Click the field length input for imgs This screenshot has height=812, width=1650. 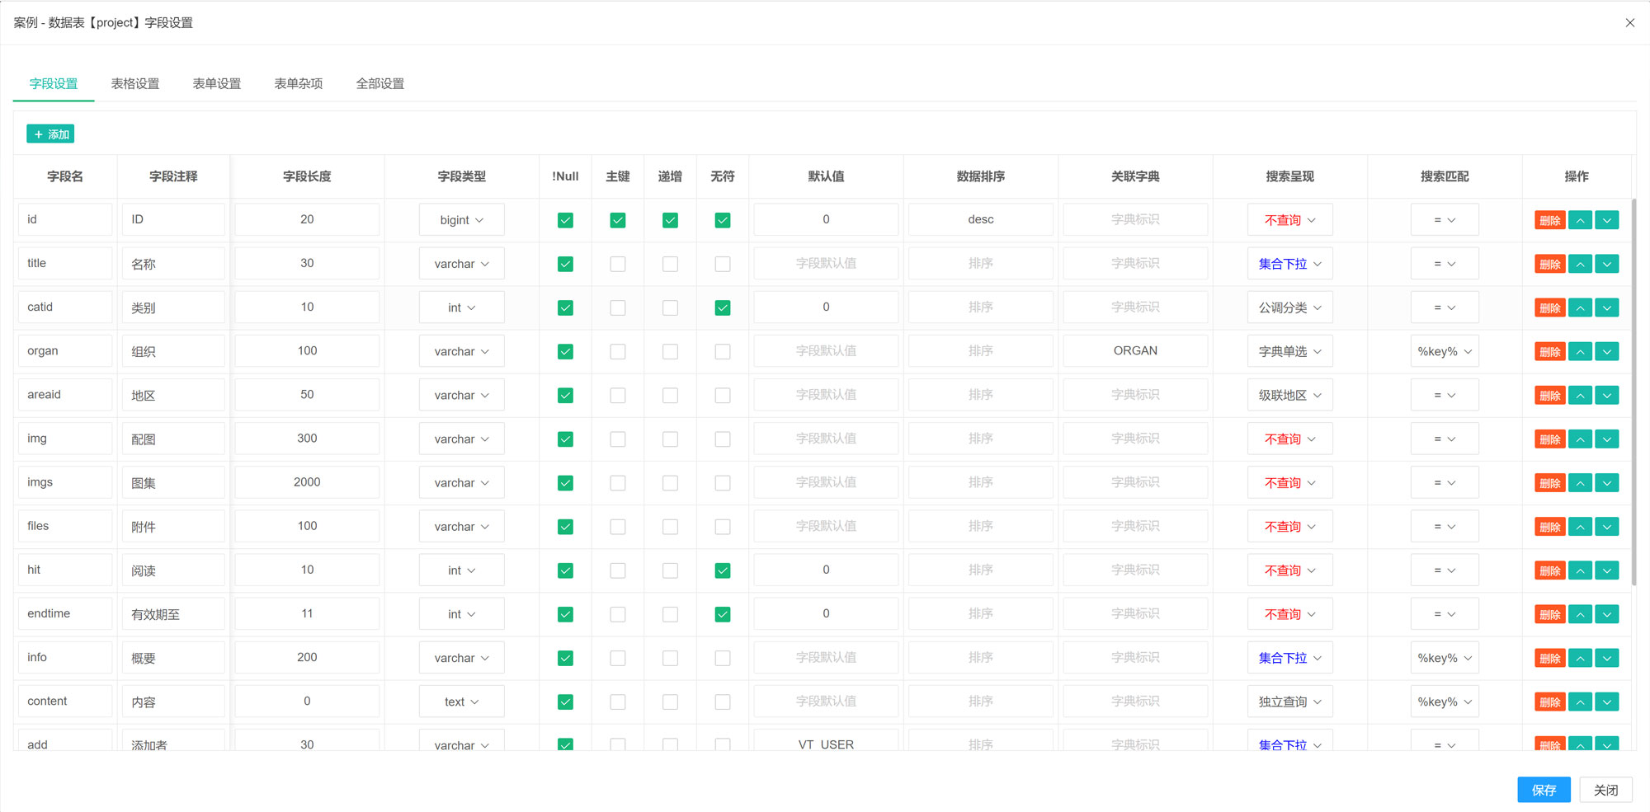click(307, 482)
